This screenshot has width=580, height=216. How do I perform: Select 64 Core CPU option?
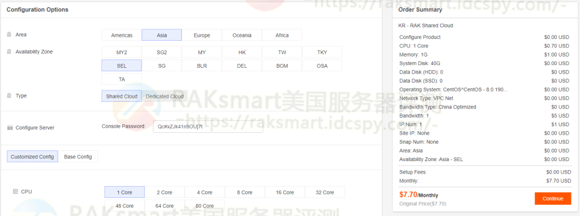pos(165,206)
